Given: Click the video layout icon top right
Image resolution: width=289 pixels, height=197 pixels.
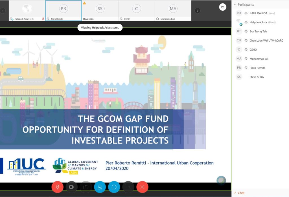Looking at the screenshot, I should point(222,7).
